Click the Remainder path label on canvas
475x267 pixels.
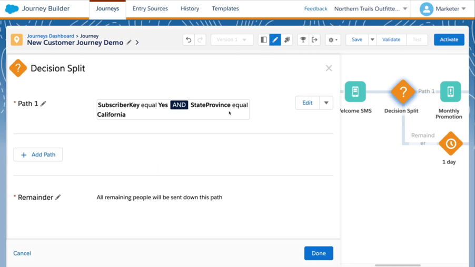point(423,139)
